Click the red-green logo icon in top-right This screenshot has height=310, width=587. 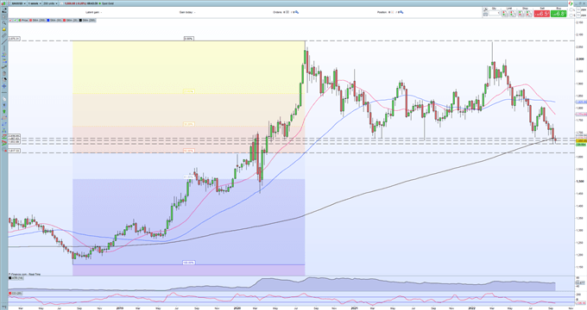click(x=571, y=3)
